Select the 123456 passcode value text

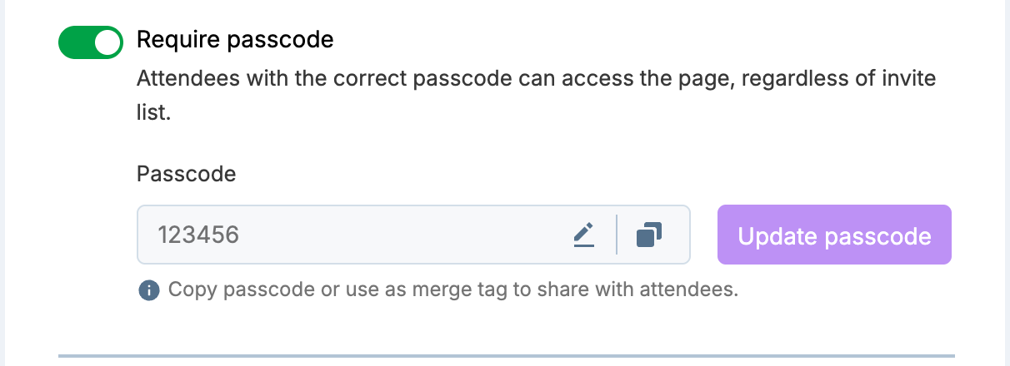pos(199,235)
